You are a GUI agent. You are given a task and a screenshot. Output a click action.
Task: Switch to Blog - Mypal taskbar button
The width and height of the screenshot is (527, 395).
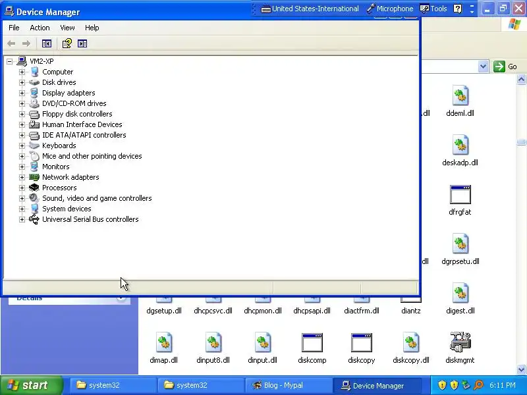click(x=289, y=385)
